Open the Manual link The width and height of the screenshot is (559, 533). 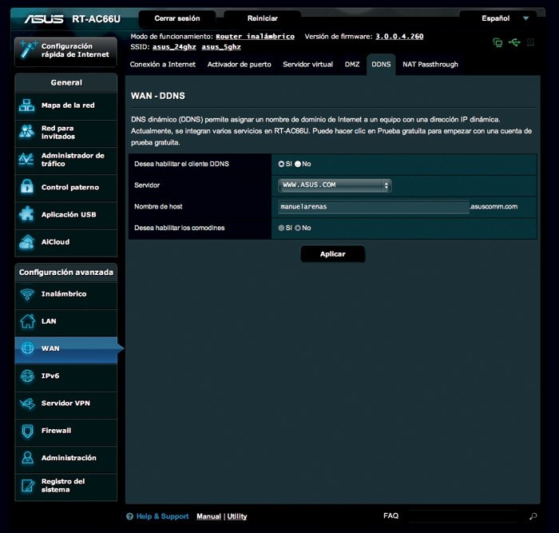pos(208,516)
